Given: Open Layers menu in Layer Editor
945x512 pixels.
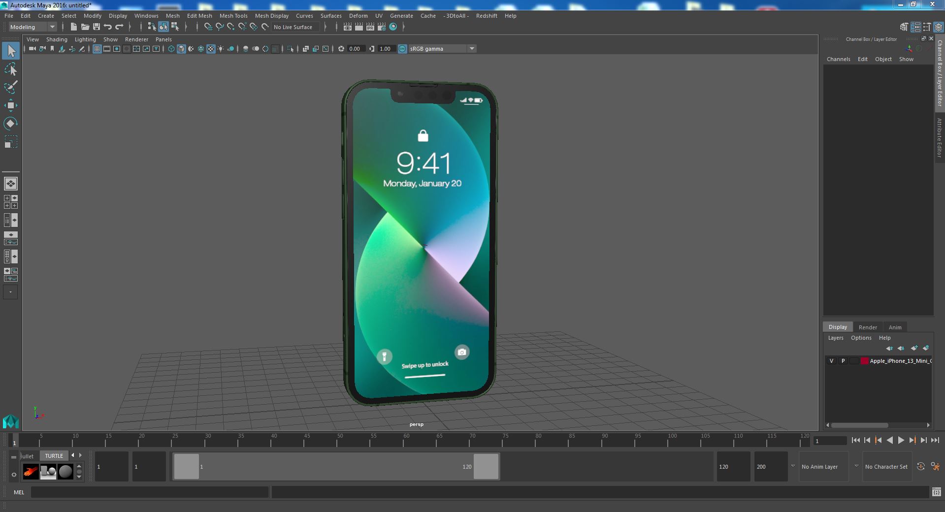Looking at the screenshot, I should [x=835, y=338].
